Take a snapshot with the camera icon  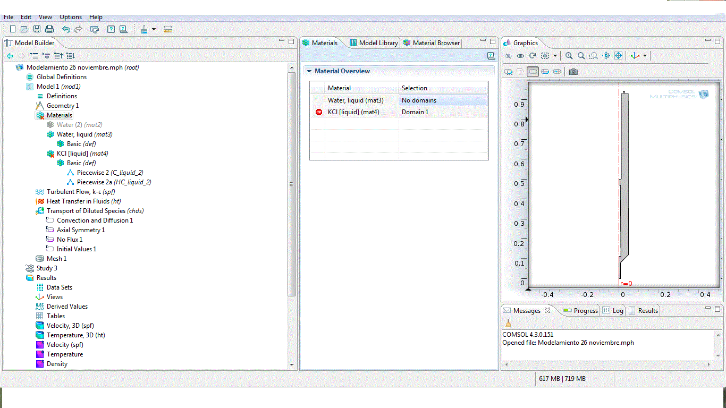click(x=573, y=72)
